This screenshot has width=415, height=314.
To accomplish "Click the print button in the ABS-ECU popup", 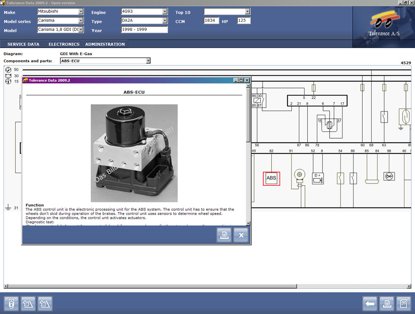I will pos(224,235).
